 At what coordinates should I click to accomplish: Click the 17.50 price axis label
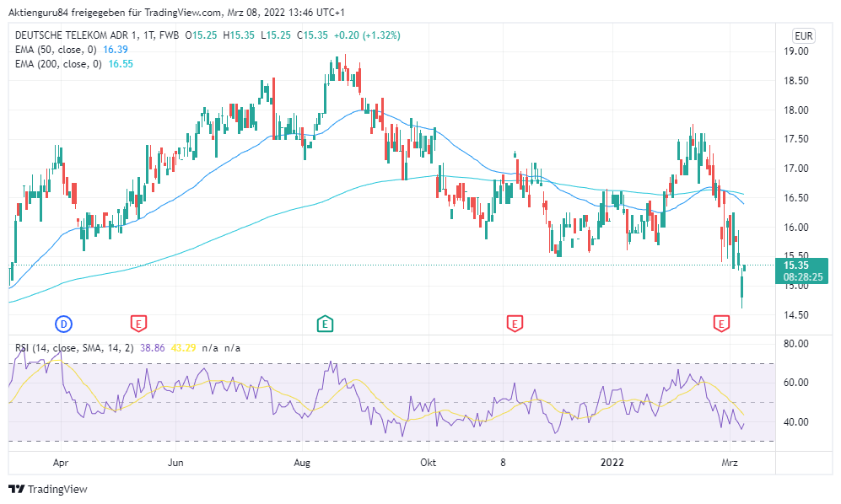point(796,139)
